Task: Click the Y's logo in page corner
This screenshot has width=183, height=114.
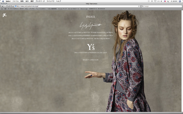Action: [x=5, y=15]
